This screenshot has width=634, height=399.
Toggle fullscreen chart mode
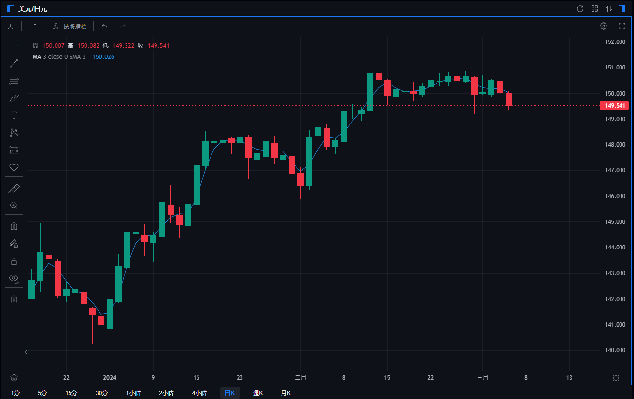click(622, 26)
